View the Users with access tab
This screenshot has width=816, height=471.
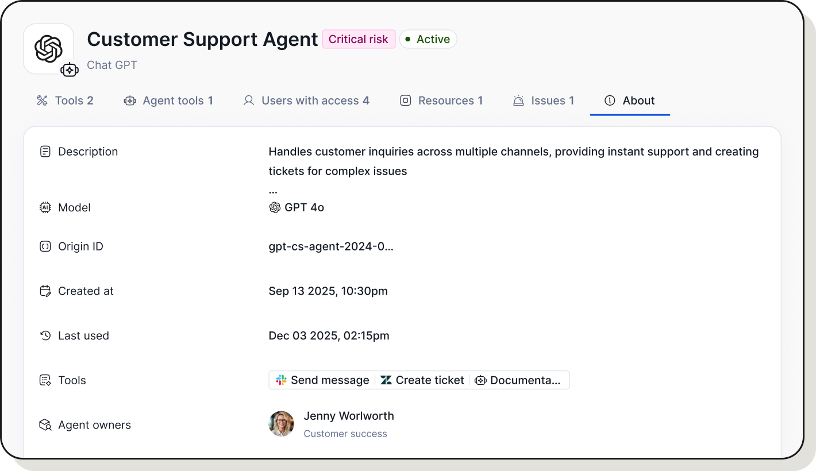[306, 101]
